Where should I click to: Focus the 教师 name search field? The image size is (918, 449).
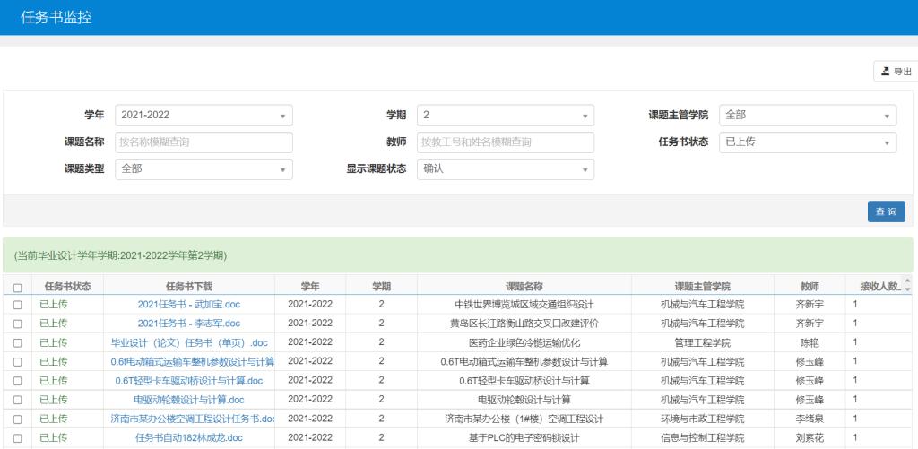[x=505, y=142]
